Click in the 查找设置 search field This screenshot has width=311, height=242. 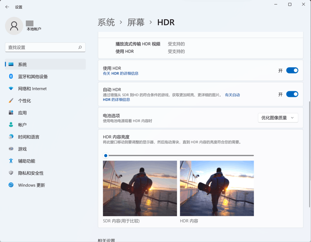pyautogui.click(x=45, y=47)
